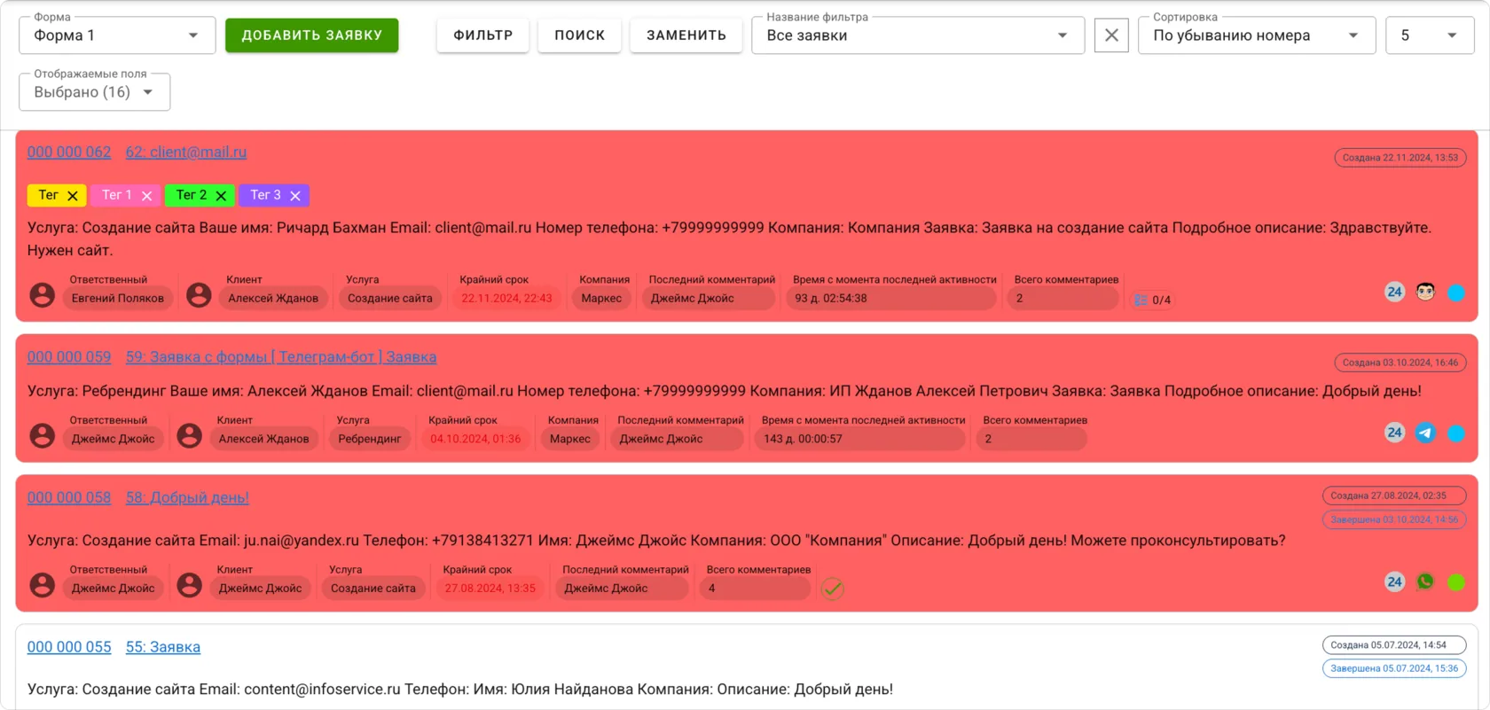The height and width of the screenshot is (710, 1490).
Task: Click the blue status dot on request 062
Action: pyautogui.click(x=1455, y=293)
